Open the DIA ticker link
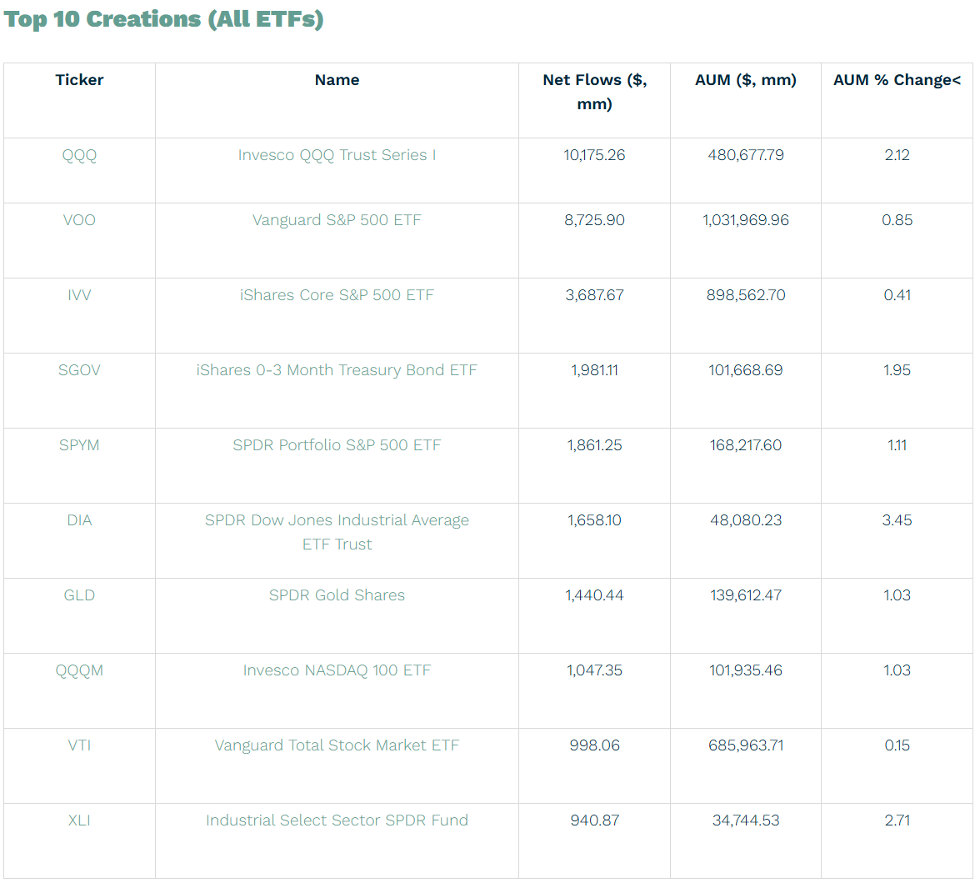975x883 pixels. 79,521
